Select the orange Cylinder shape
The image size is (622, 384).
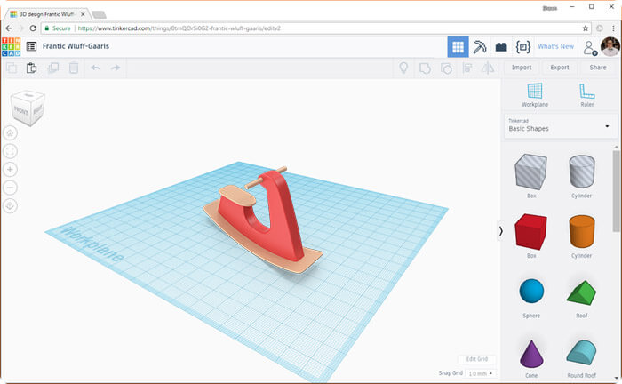pyautogui.click(x=581, y=232)
